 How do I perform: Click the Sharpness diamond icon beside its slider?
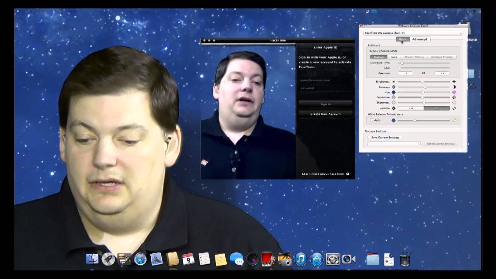coord(394,103)
